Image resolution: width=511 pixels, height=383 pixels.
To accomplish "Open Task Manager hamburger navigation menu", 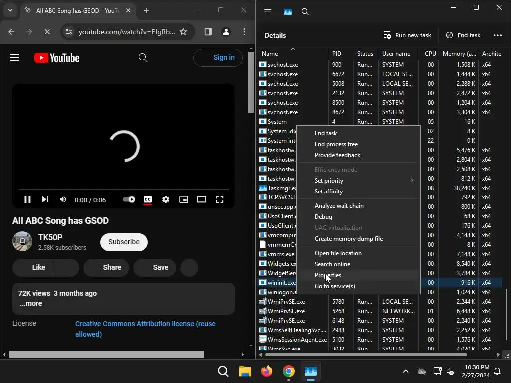I will [268, 12].
